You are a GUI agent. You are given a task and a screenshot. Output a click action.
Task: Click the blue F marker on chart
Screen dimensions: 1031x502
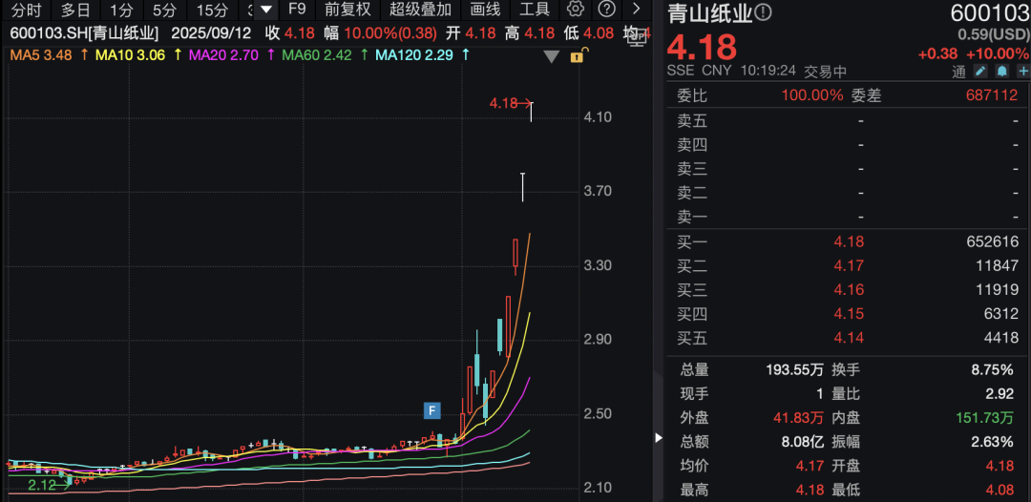[x=432, y=410]
